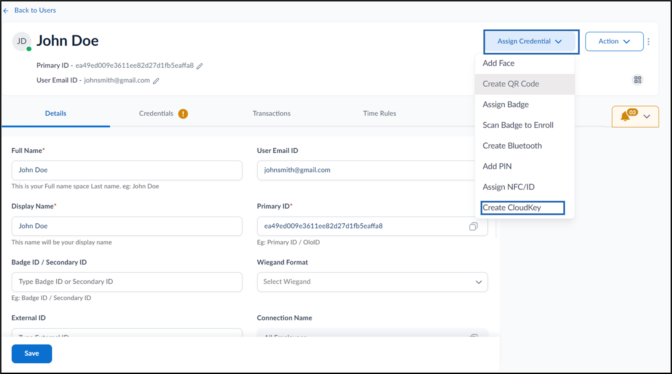Select Assign NFC/ID option
672x374 pixels.
pyautogui.click(x=524, y=187)
